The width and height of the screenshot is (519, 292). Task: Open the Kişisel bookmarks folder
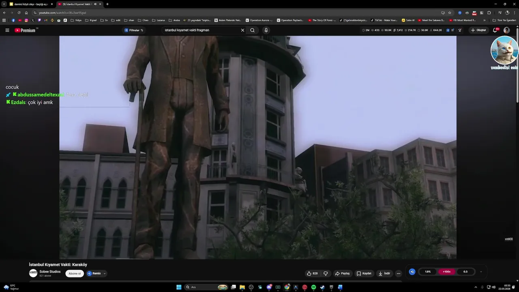point(91,20)
